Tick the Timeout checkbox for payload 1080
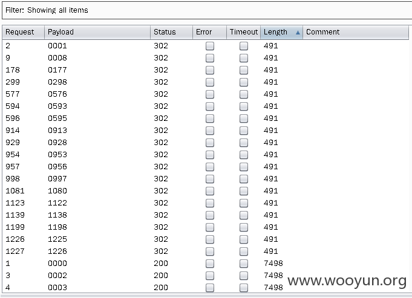Viewport: 412px width, 298px height. (244, 191)
